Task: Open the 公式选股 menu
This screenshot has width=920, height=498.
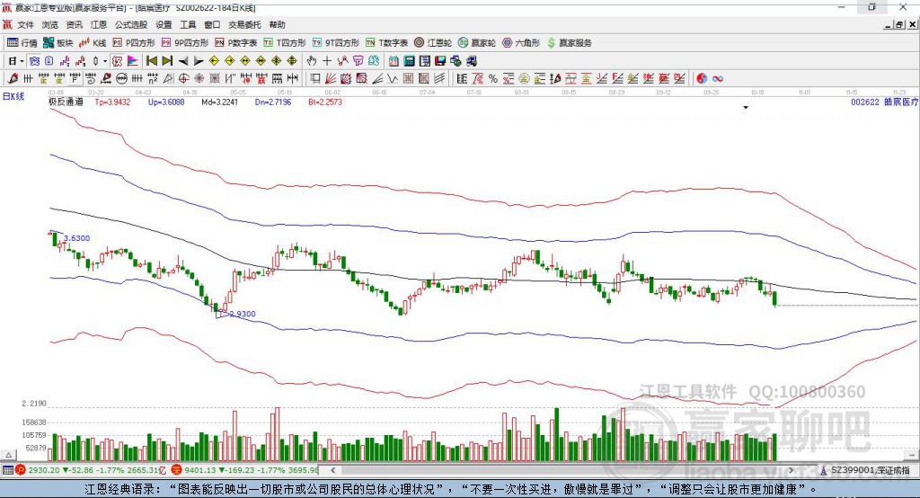Action: pos(131,24)
